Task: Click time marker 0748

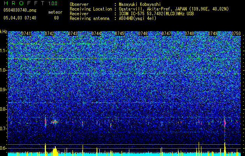Action: click(189, 34)
